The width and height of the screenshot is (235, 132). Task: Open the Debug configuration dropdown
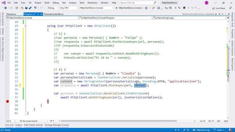pyautogui.click(x=53, y=8)
